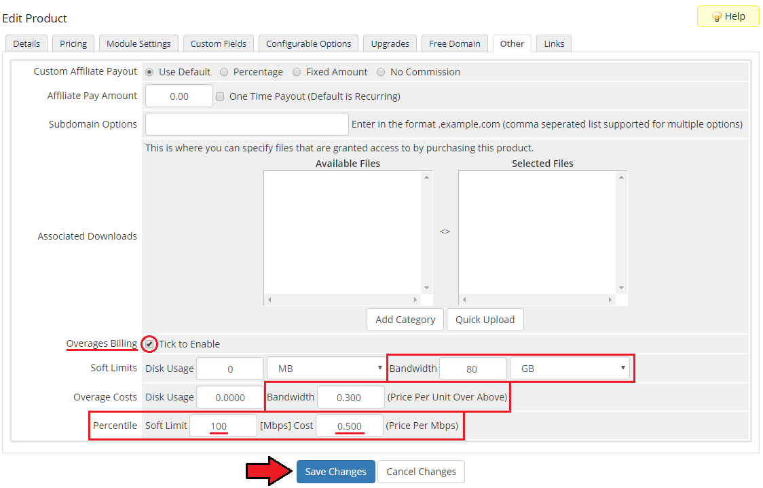Click Soft Limits Bandwidth value 80

[473, 369]
